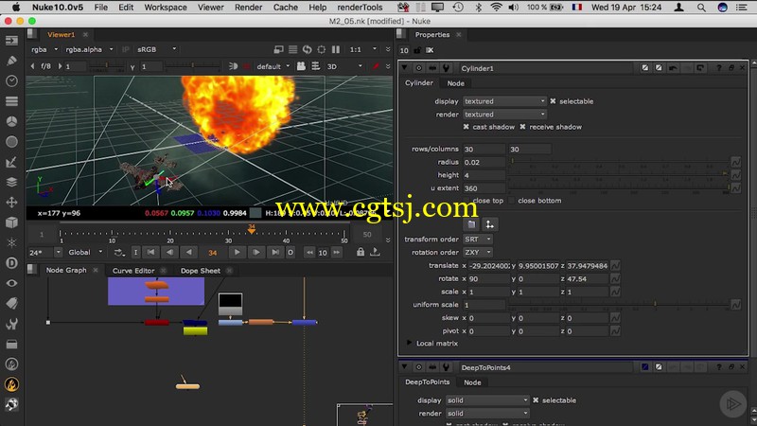Switch to the Dope Sheet tab
Image resolution: width=757 pixels, height=426 pixels.
201,271
